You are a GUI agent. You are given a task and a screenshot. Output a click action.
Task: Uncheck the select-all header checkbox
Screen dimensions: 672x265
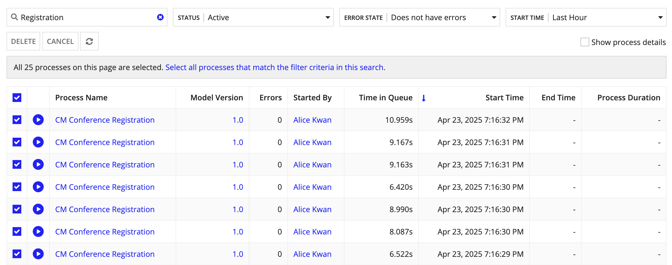click(x=17, y=98)
